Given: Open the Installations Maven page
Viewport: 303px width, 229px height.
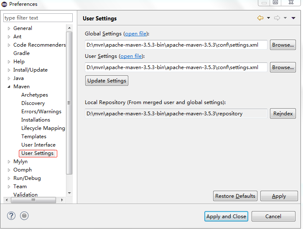Looking at the screenshot, I should 36,119.
